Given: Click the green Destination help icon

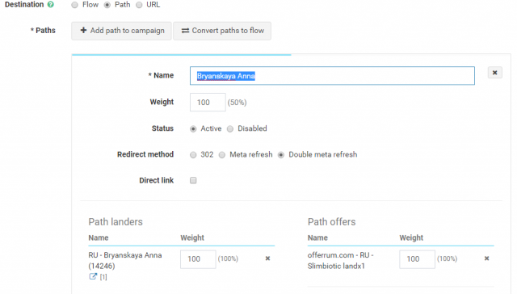Looking at the screenshot, I should pyautogui.click(x=50, y=5).
